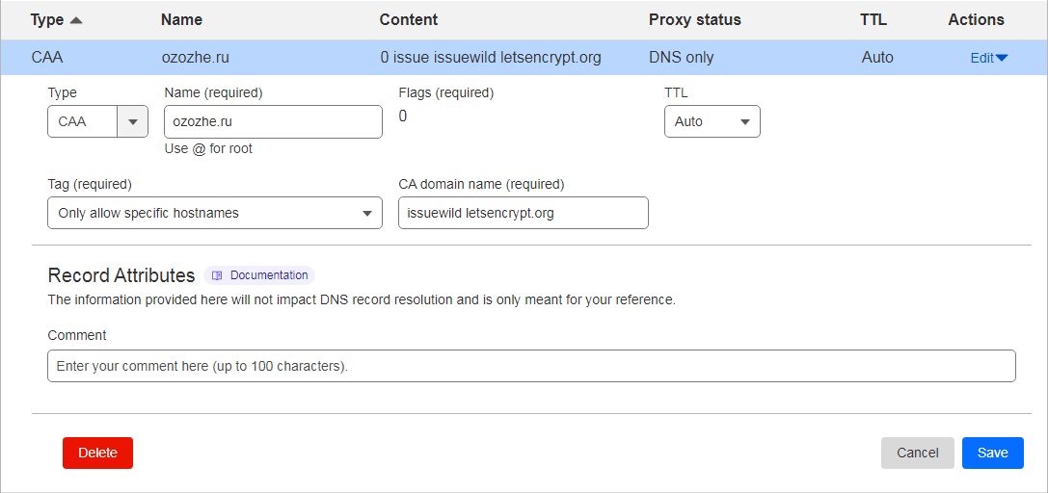Click the sort arrow beside Type header

click(75, 20)
